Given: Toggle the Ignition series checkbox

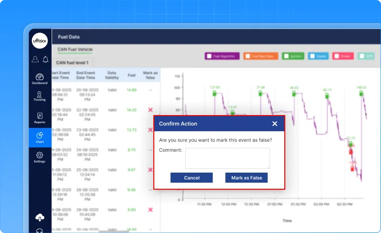Looking at the screenshot, I should [x=286, y=56].
